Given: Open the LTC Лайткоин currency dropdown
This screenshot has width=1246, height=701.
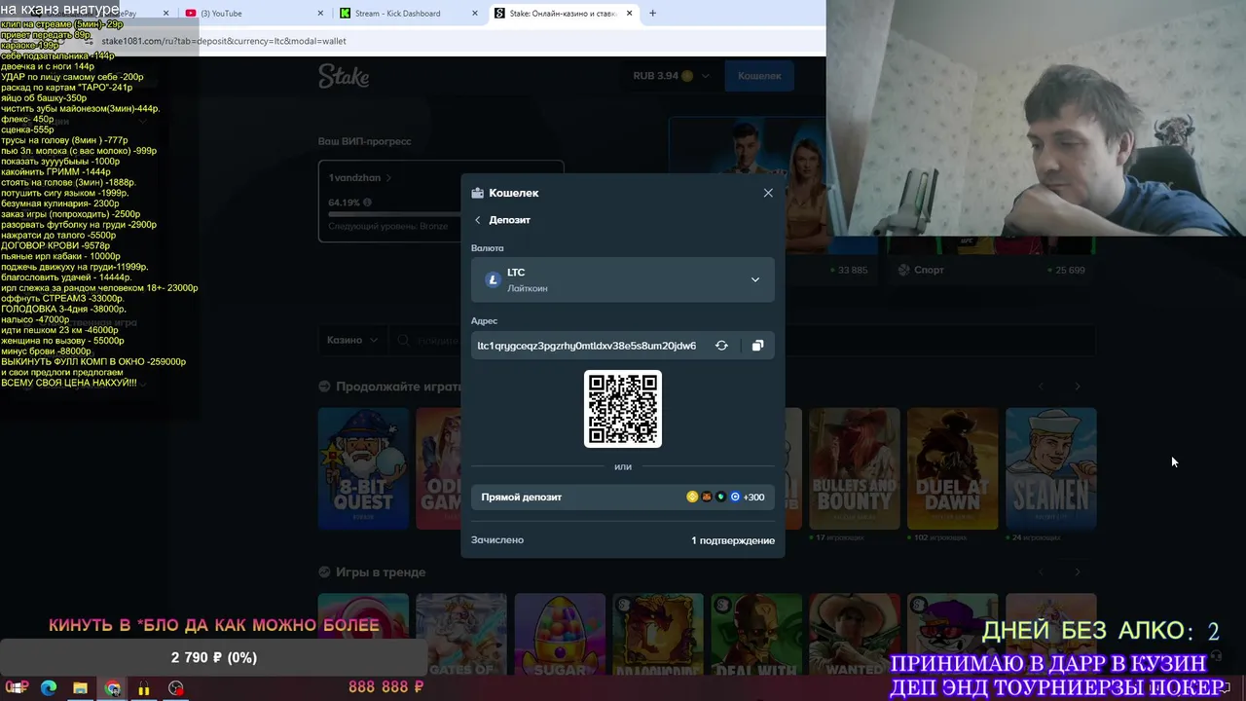Looking at the screenshot, I should 623,279.
